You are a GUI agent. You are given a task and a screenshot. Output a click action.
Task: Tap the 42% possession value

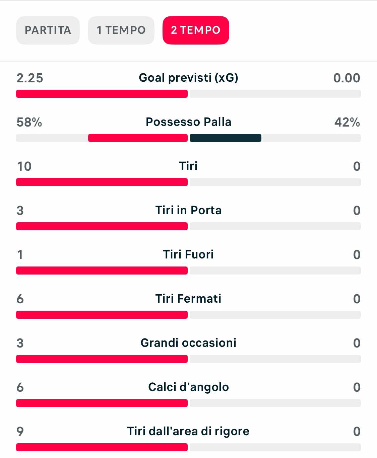(x=347, y=122)
